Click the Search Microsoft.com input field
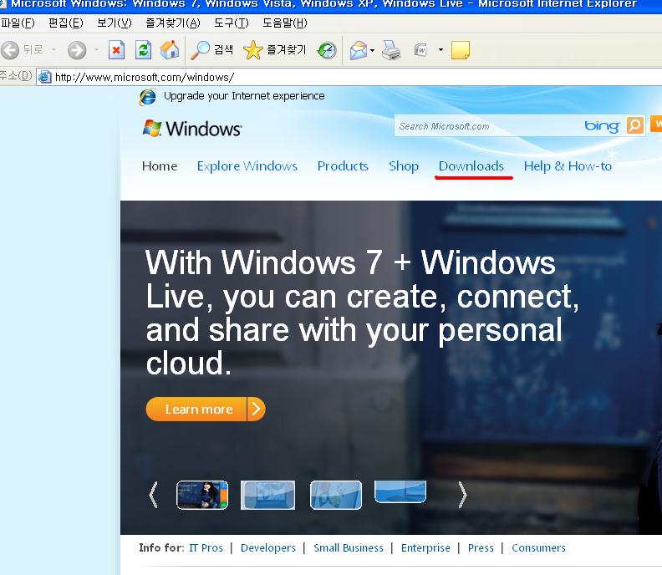The width and height of the screenshot is (662, 575). 487,126
